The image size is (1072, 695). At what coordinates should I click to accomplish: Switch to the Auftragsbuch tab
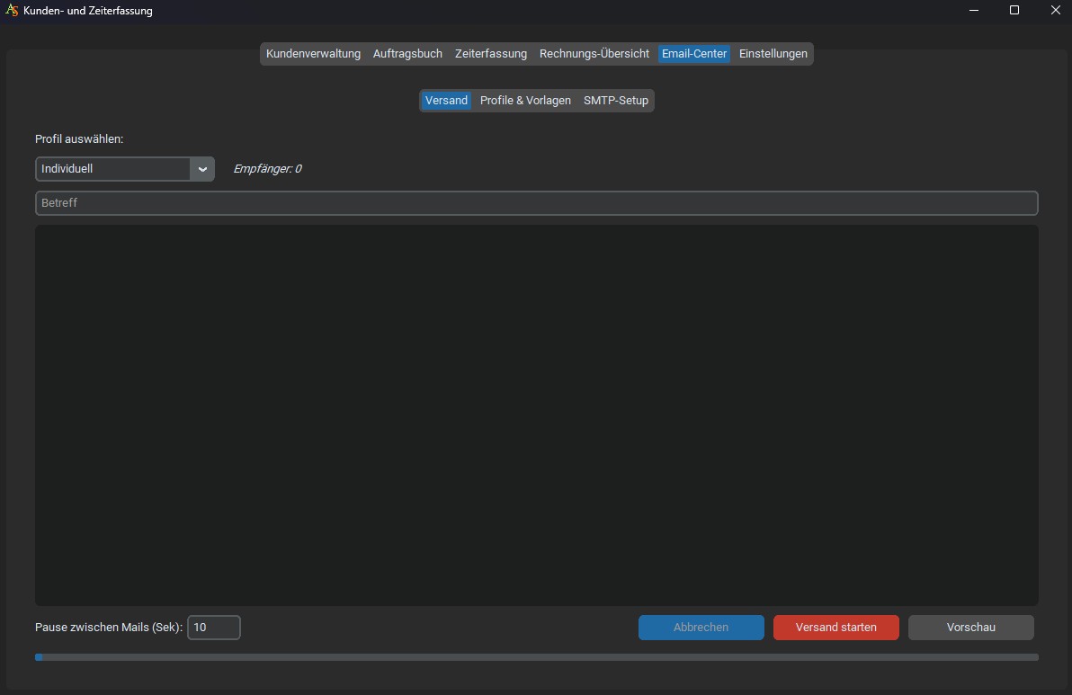407,54
